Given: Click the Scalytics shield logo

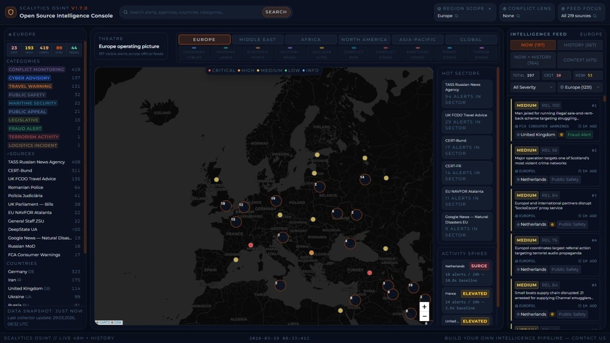Looking at the screenshot, I should (x=11, y=12).
